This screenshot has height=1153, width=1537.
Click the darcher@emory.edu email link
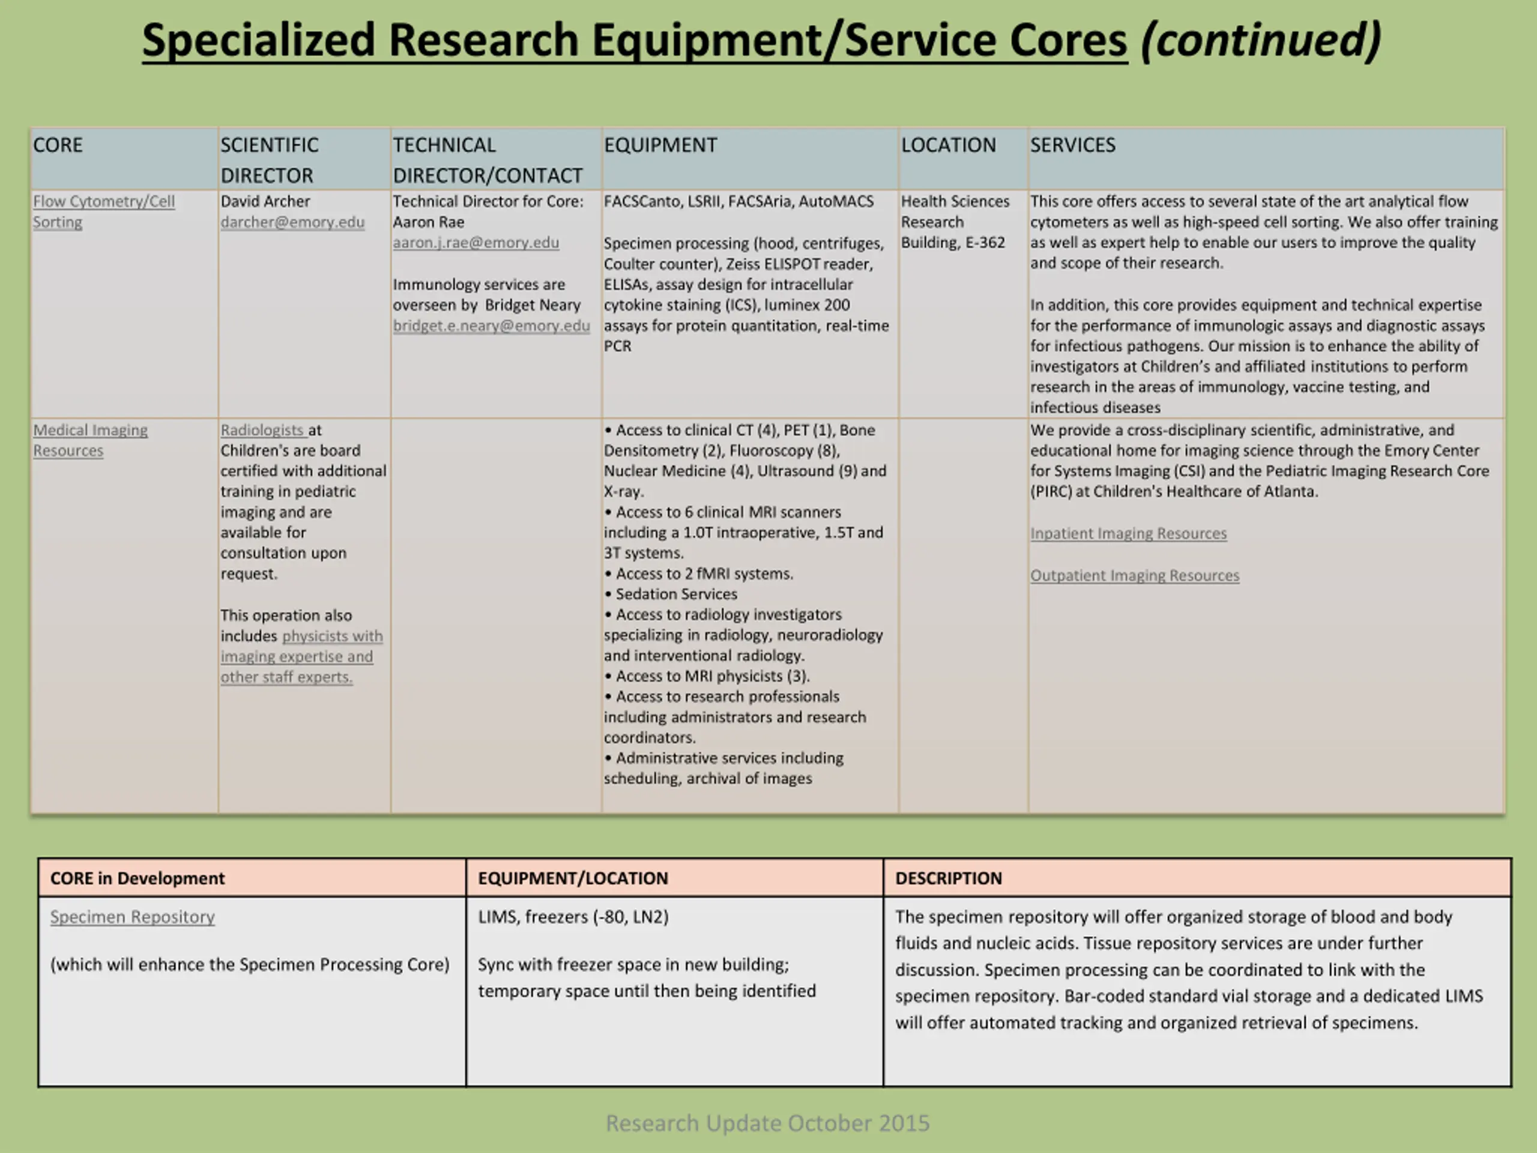click(292, 222)
